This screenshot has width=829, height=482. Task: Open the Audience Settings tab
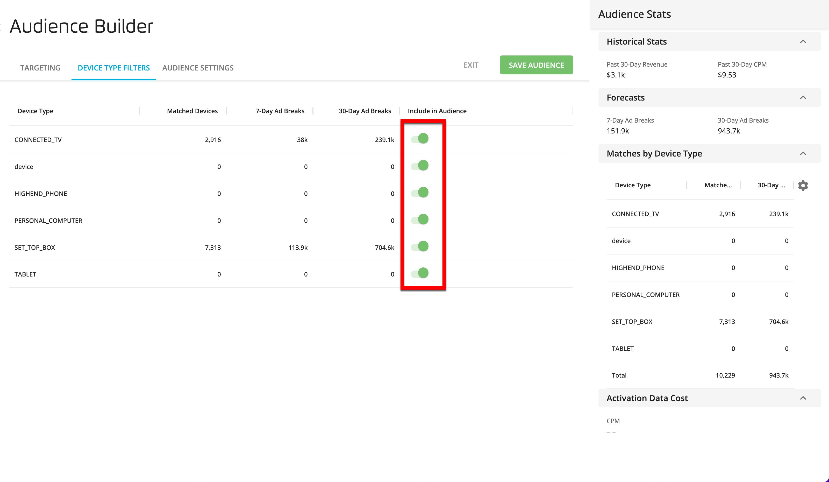(x=198, y=68)
